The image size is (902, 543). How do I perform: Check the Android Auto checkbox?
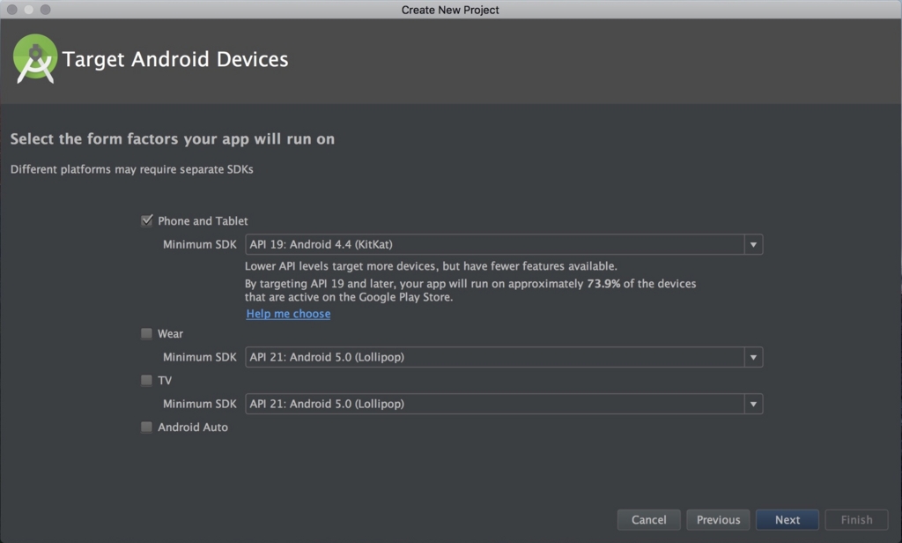pos(147,428)
